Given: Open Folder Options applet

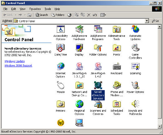Looking at the screenshot, I should (98, 50).
